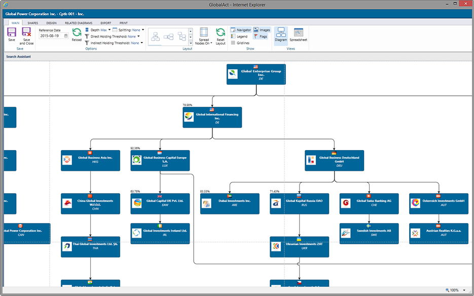Click the Save and Close icon
The height and width of the screenshot is (296, 474).
[26, 32]
